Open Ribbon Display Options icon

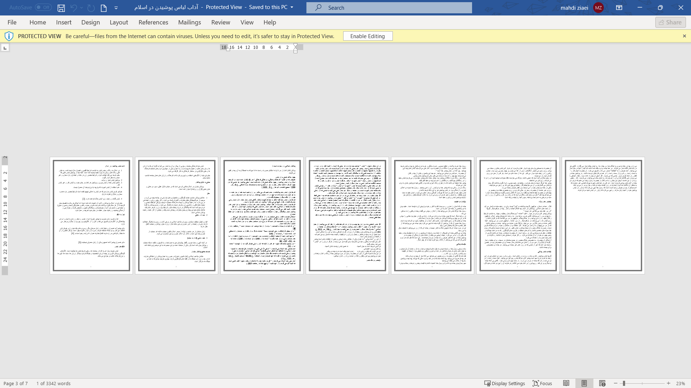619,8
